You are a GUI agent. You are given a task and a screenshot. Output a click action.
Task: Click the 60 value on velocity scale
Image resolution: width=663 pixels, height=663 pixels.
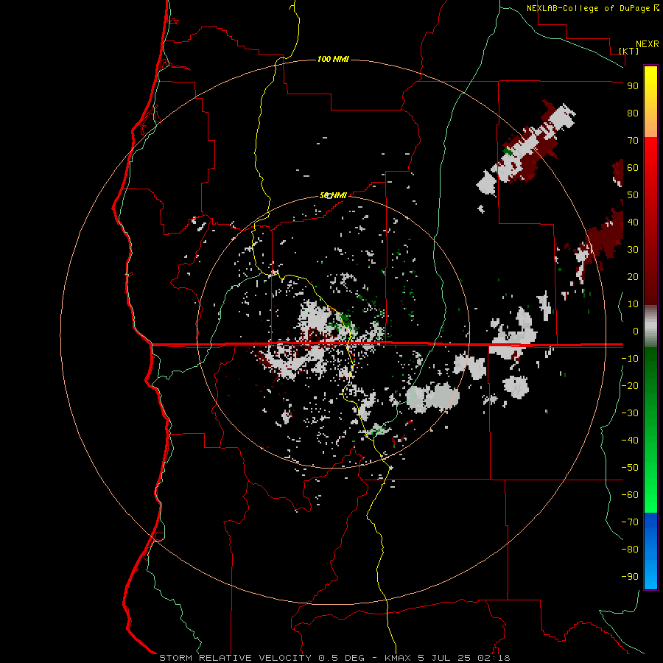(x=633, y=168)
